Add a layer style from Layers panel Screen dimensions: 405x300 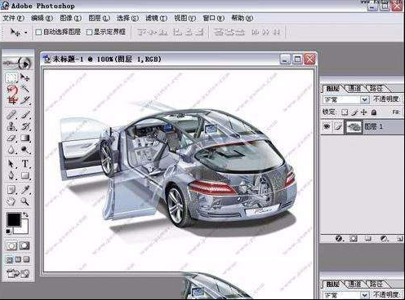[339, 239]
